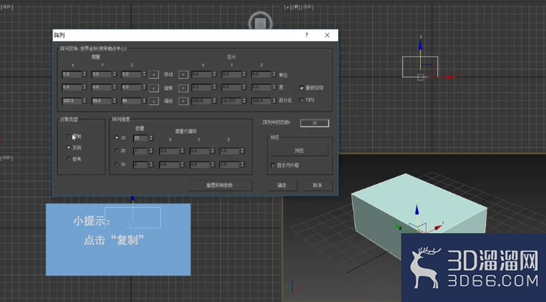The image size is (546, 302).
Task: Click the incremental move Z field
Action: pyautogui.click(x=131, y=75)
